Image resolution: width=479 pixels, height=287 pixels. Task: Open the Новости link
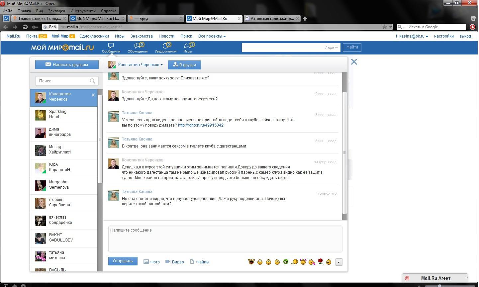pos(166,36)
